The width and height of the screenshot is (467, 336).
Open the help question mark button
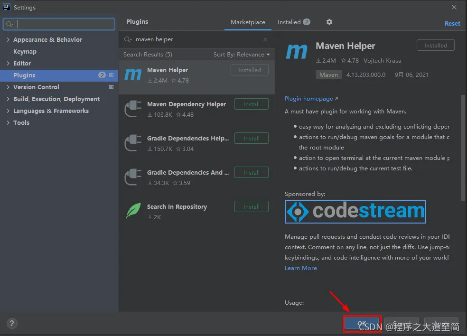coord(12,323)
